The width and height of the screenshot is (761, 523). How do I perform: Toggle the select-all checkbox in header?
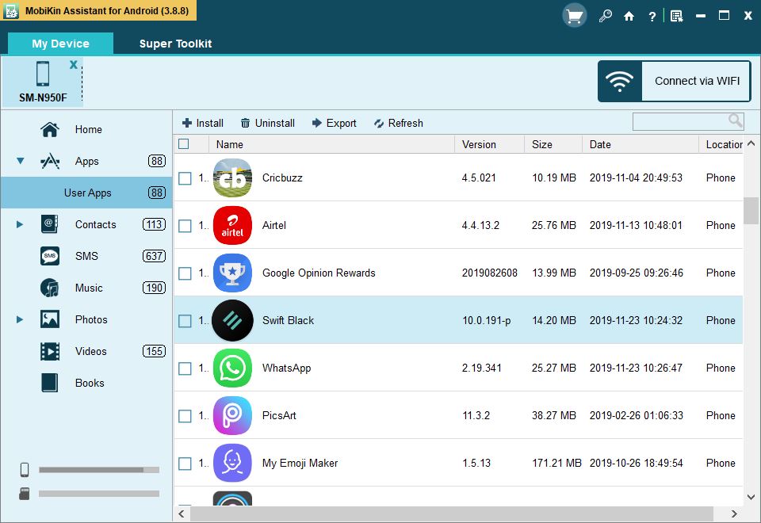[184, 144]
